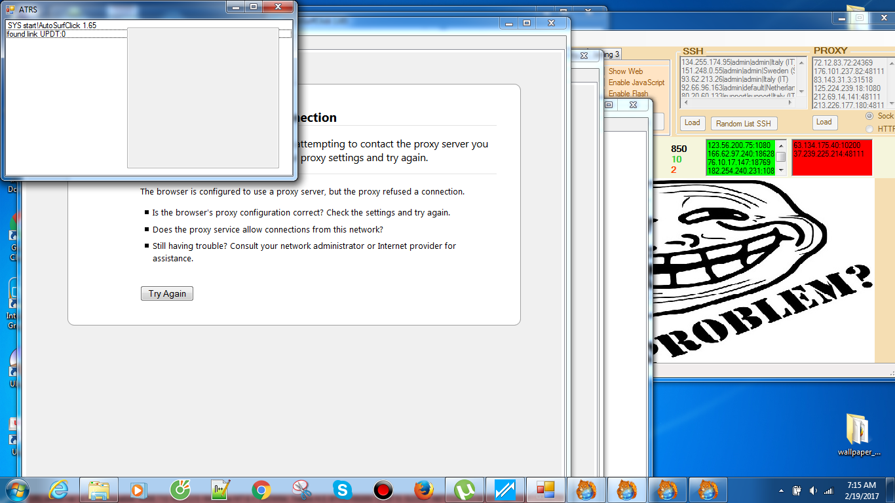The width and height of the screenshot is (895, 503).
Task: Select the wallpaper_ folder on the desktop
Action: (859, 435)
